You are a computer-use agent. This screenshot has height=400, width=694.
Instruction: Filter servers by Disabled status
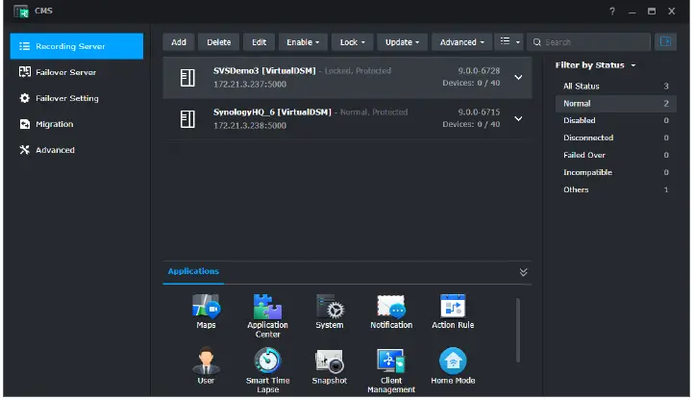(615, 120)
